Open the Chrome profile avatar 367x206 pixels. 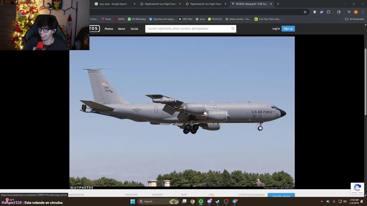click(x=356, y=12)
